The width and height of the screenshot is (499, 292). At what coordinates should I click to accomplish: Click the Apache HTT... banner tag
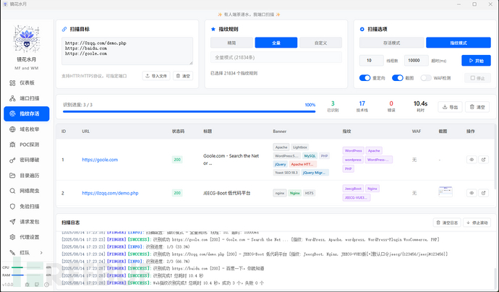pyautogui.click(x=302, y=165)
